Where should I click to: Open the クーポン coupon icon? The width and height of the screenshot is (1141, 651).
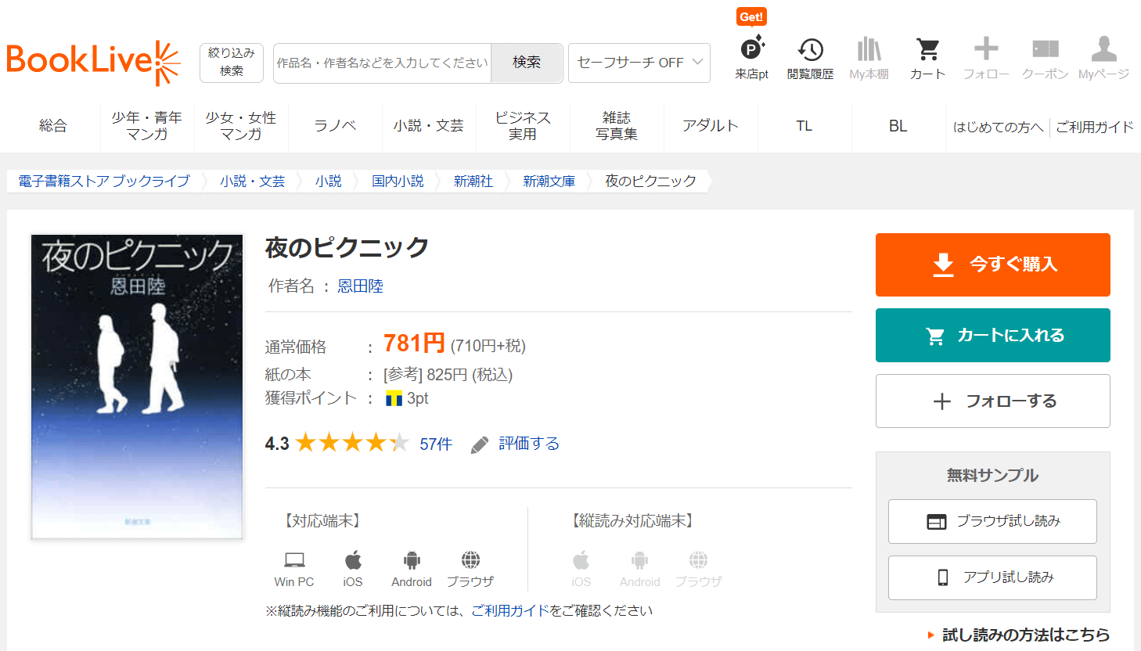1045,51
